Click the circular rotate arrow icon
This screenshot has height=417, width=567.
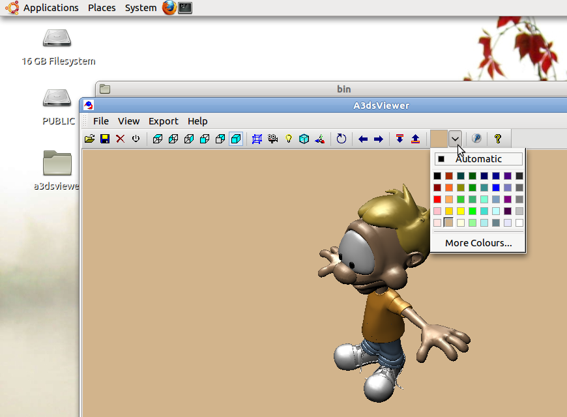[342, 139]
